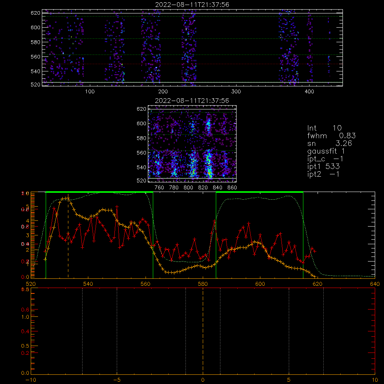Click the 'ipt2 -1' readout
This screenshot has width=384, height=384.
(x=323, y=174)
